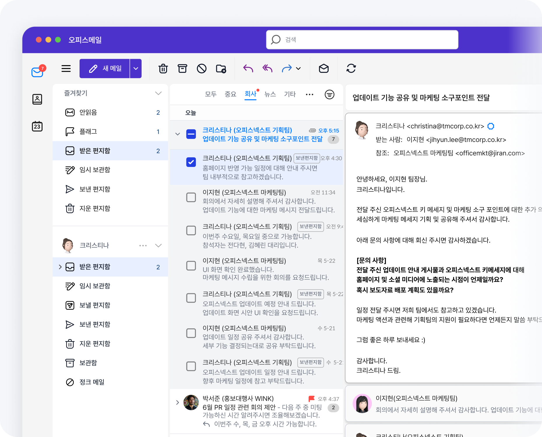
Task: Click the 검색 search field
Action: pyautogui.click(x=362, y=40)
